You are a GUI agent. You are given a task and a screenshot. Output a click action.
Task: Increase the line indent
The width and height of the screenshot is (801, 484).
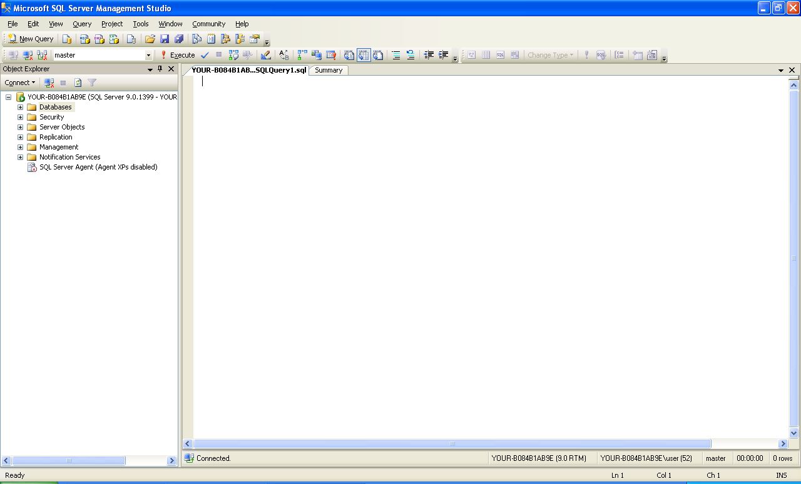click(x=443, y=55)
